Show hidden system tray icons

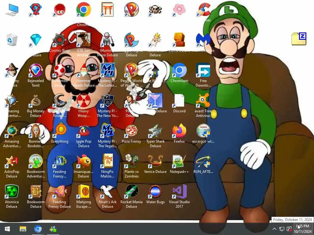[274, 229]
